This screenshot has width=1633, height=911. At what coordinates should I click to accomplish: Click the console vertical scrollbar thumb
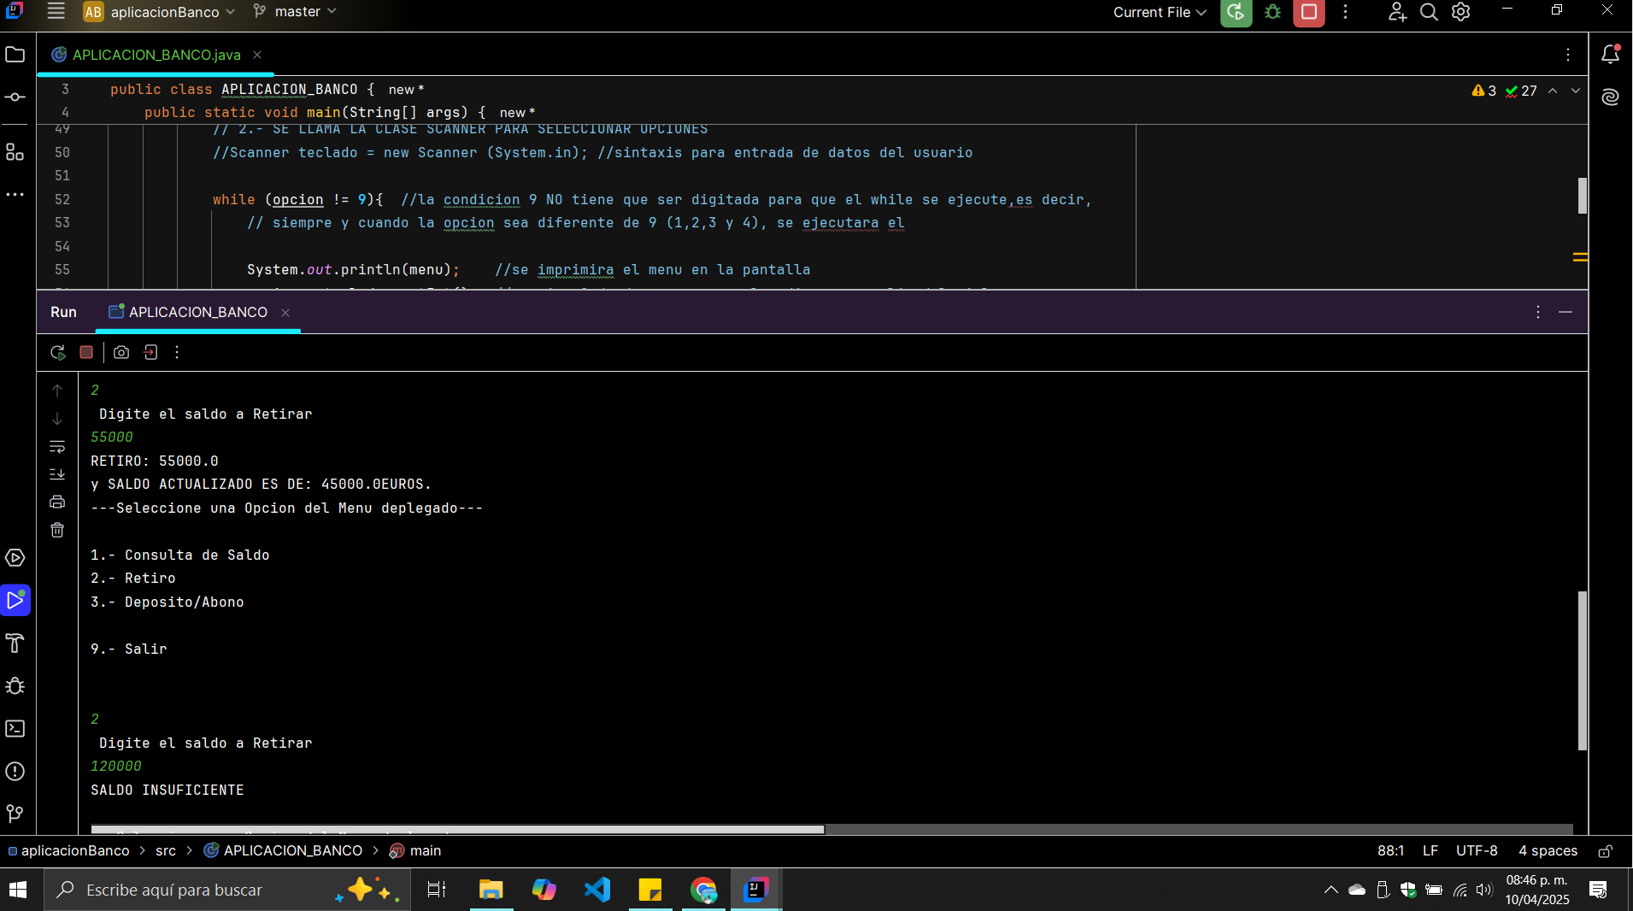(1583, 671)
